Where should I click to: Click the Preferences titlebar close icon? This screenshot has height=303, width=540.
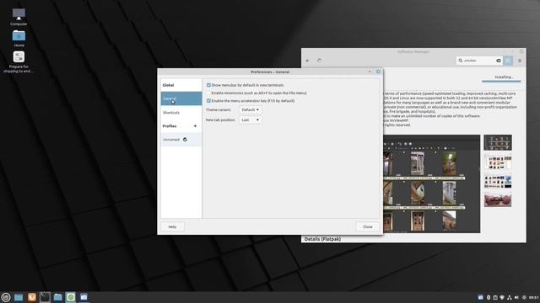pyautogui.click(x=378, y=72)
